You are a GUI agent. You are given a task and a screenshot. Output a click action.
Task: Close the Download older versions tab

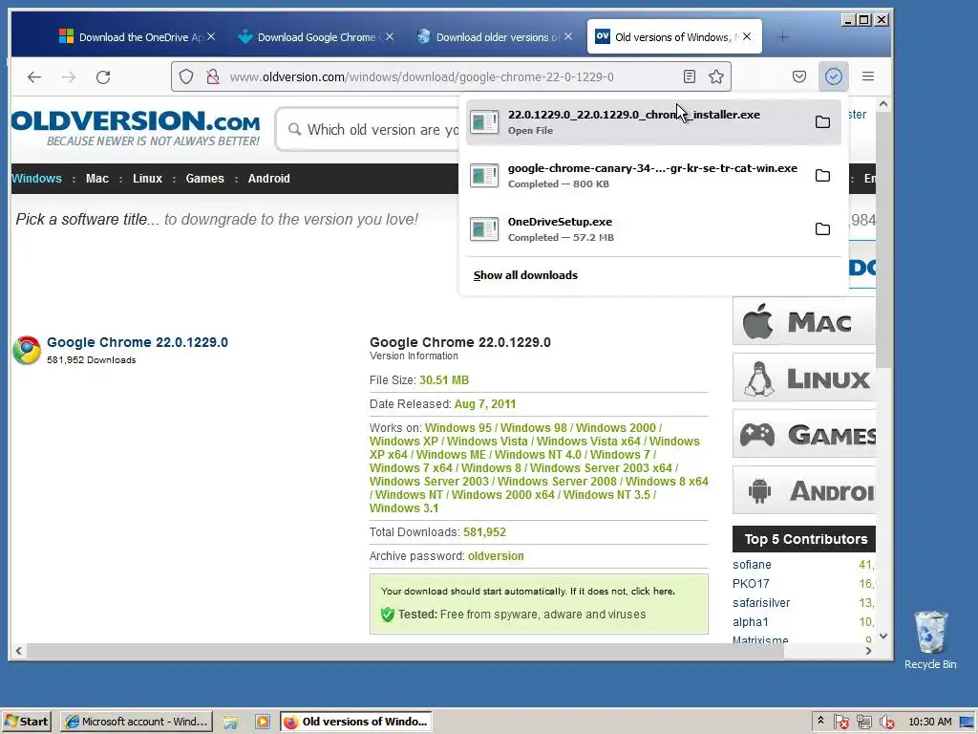(x=567, y=37)
